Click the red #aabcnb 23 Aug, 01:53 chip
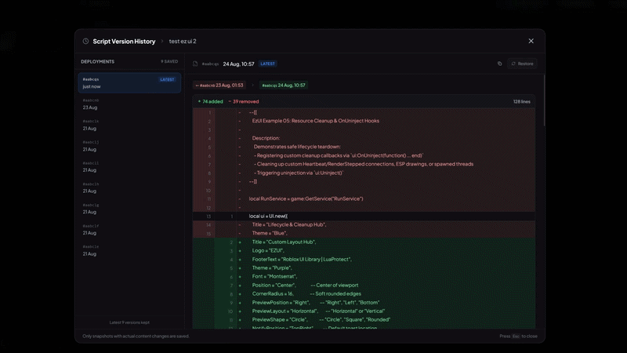This screenshot has width=627, height=353. tap(219, 86)
